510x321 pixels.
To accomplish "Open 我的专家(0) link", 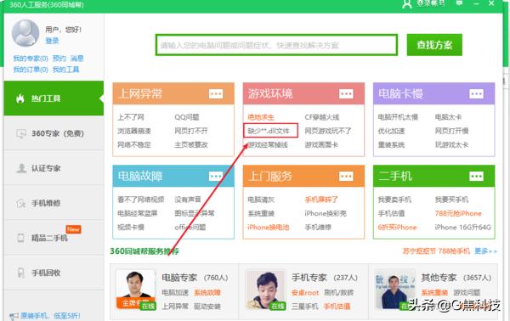I will [31, 59].
